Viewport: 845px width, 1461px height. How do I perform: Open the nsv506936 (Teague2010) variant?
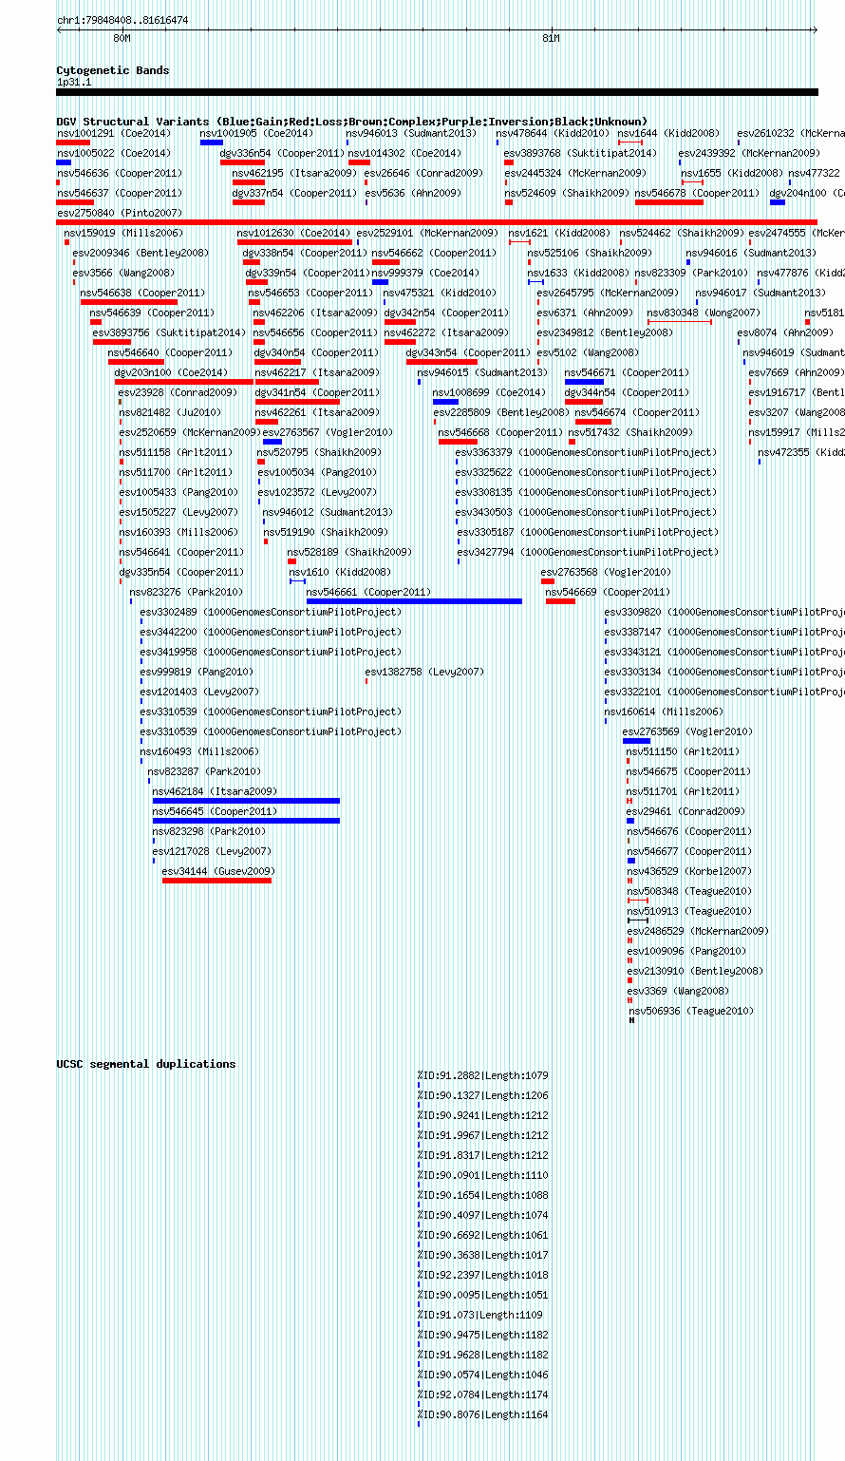click(691, 1011)
